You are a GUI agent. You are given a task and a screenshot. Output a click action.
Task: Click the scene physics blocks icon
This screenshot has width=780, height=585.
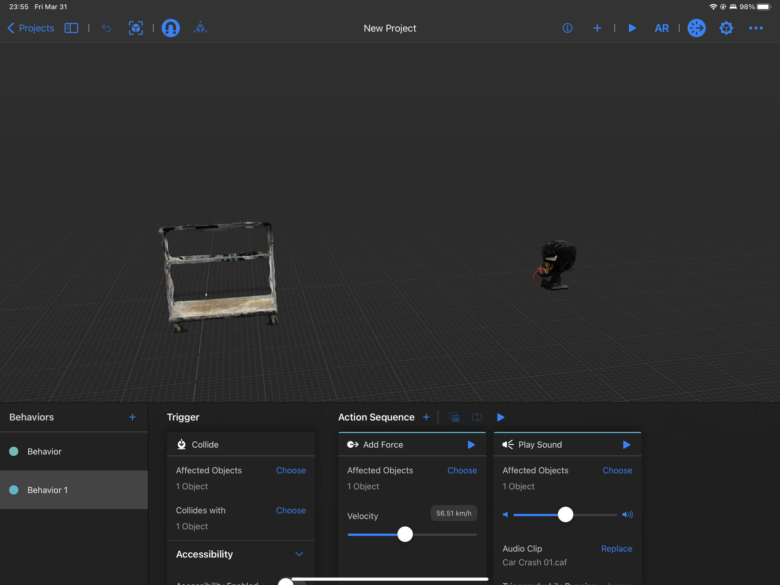tap(200, 28)
